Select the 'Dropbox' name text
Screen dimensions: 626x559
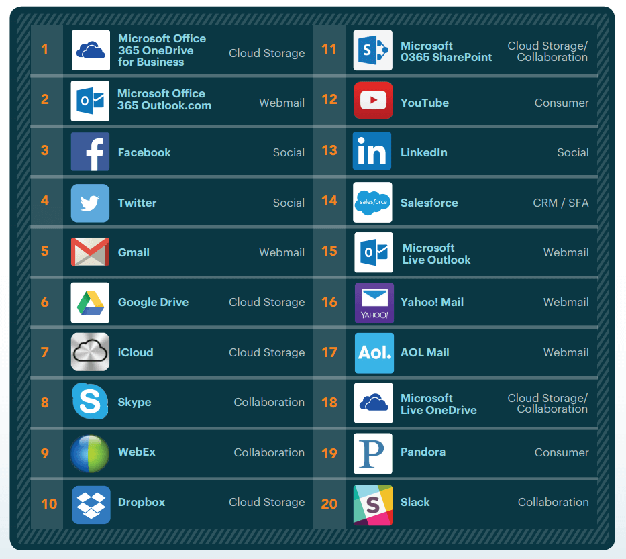point(142,503)
